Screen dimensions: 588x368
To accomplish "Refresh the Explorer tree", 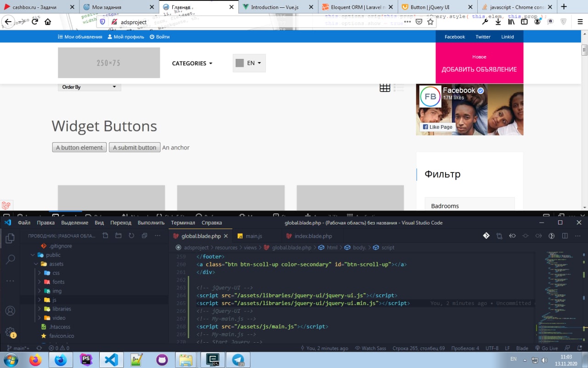I will pos(131,236).
